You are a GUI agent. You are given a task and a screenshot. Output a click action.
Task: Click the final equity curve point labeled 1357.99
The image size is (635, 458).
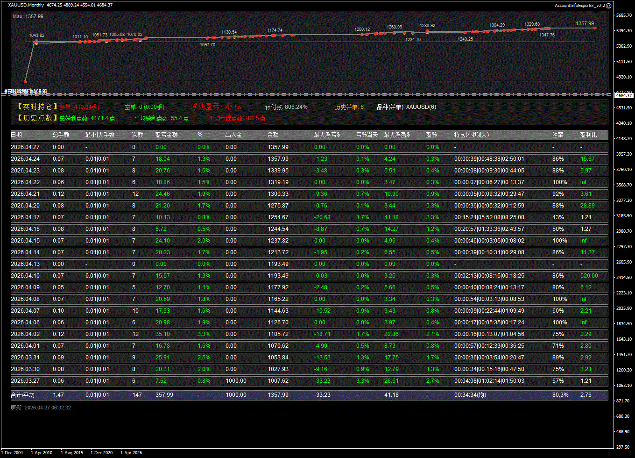point(595,28)
